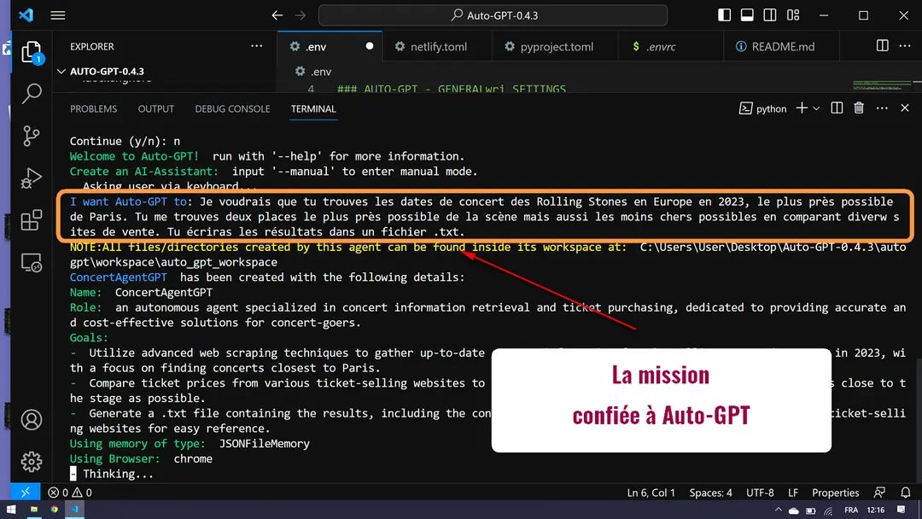Open the remote window status bar button
Viewport: 922px width, 519px height.
pyautogui.click(x=26, y=492)
